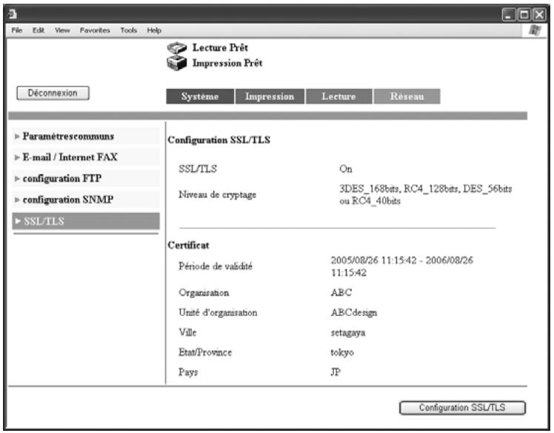Viewport: 554px width, 433px height.
Task: Click the Ville label
Action: click(x=187, y=332)
